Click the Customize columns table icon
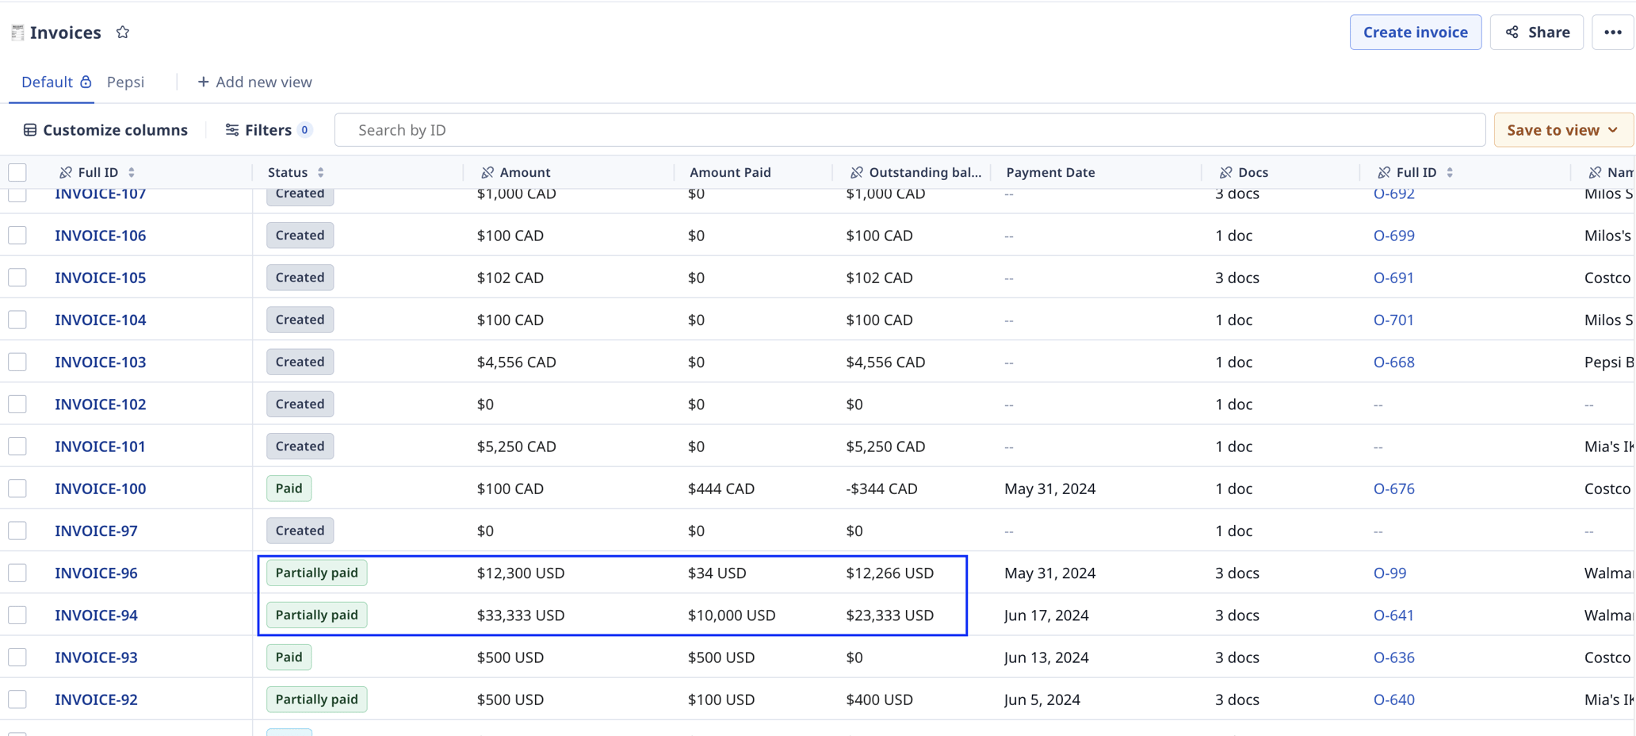Viewport: 1636px width, 736px height. [30, 130]
